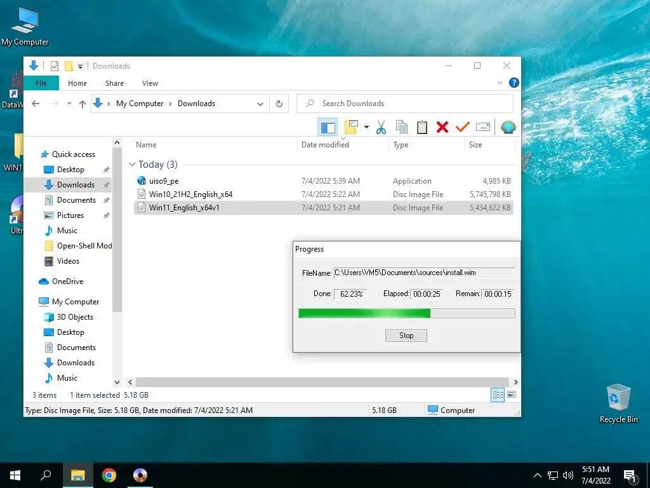This screenshot has width=650, height=488.
Task: Switch to large thumbnails view button
Action: click(x=512, y=395)
